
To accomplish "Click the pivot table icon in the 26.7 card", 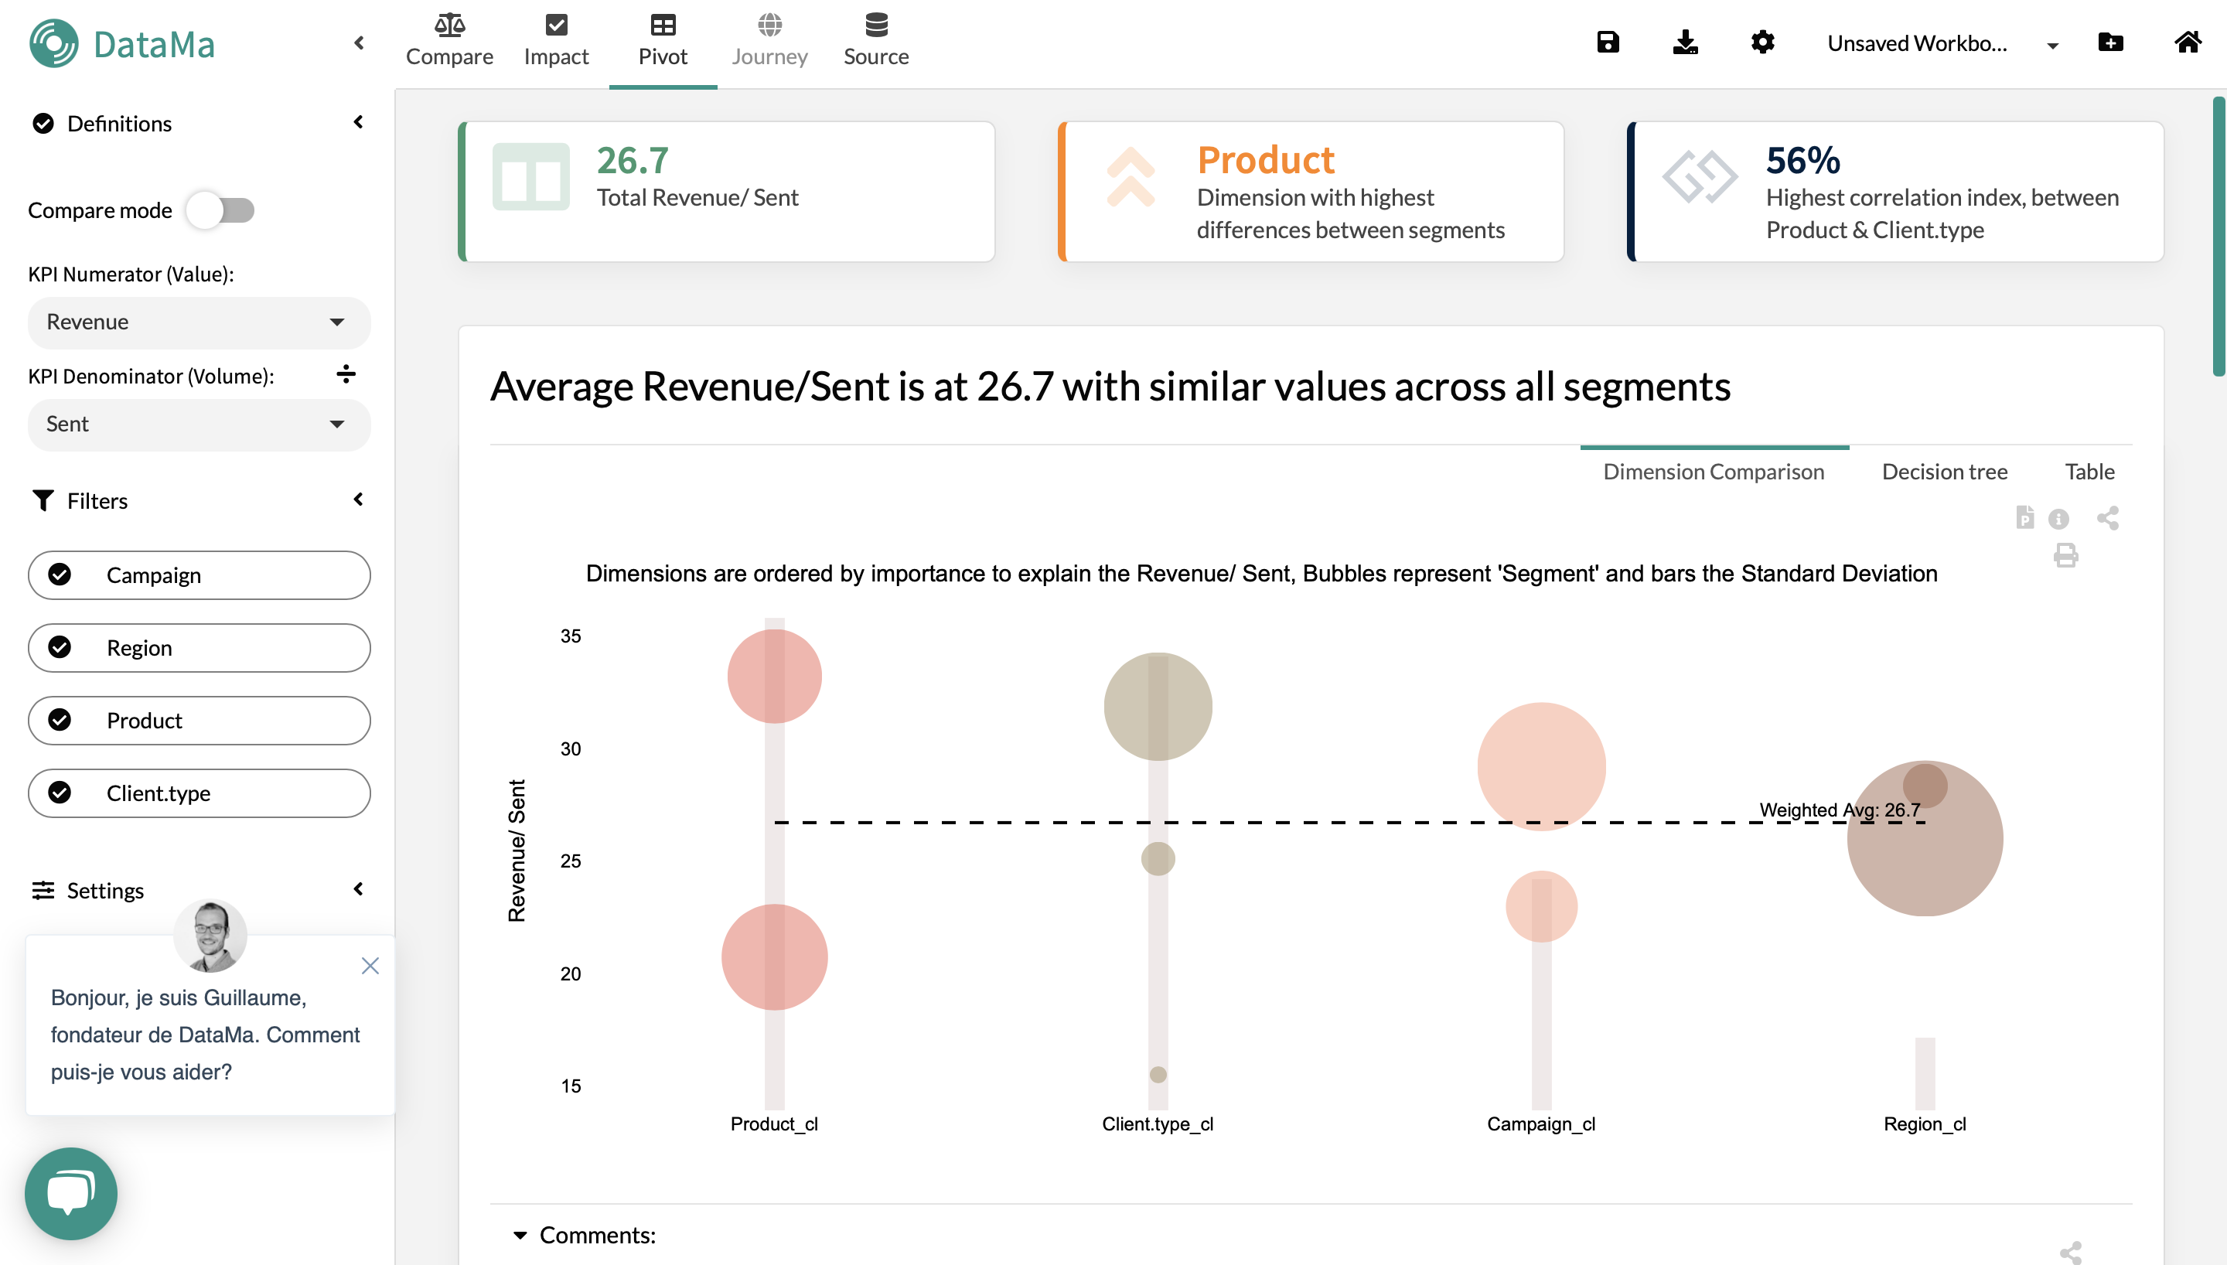I will click(x=530, y=177).
